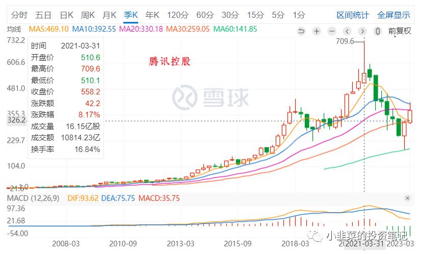421x254 pixels.
Task: Click the -54.00 MACD axis label
Action: pos(17,233)
